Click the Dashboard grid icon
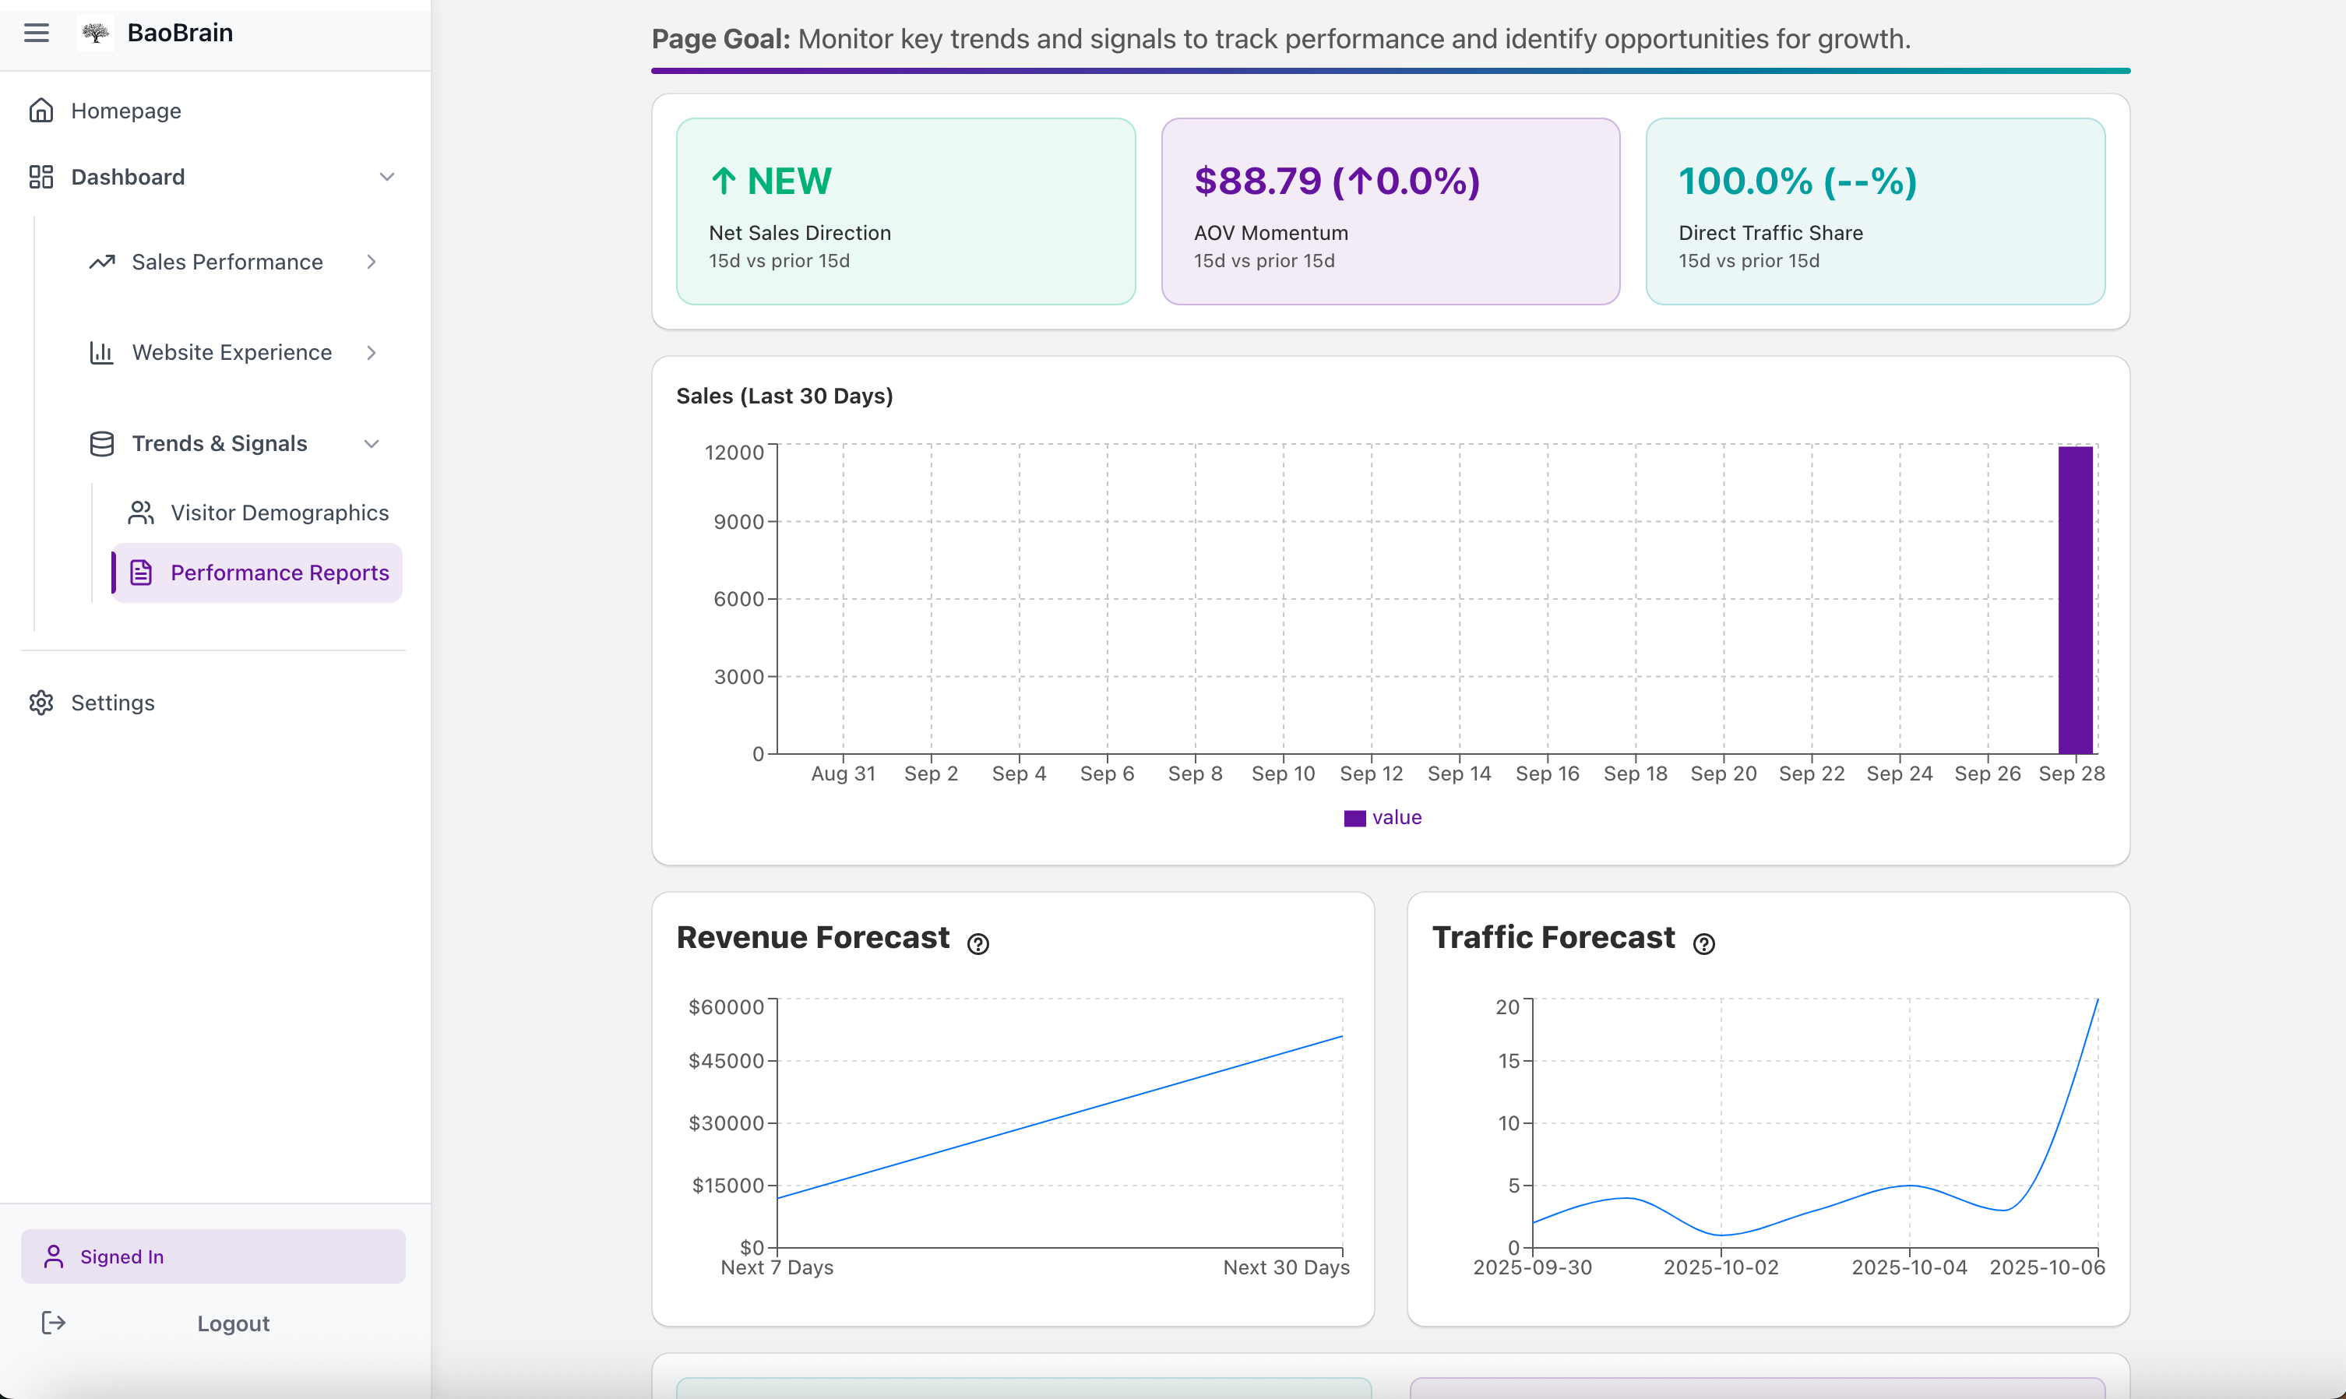Viewport: 2346px width, 1399px height. point(41,176)
